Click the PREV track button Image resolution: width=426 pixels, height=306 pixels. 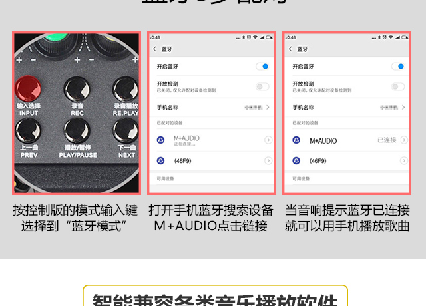click(x=28, y=132)
